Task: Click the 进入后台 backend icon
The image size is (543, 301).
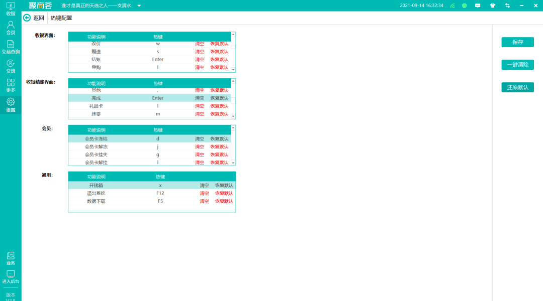Action: (11, 274)
